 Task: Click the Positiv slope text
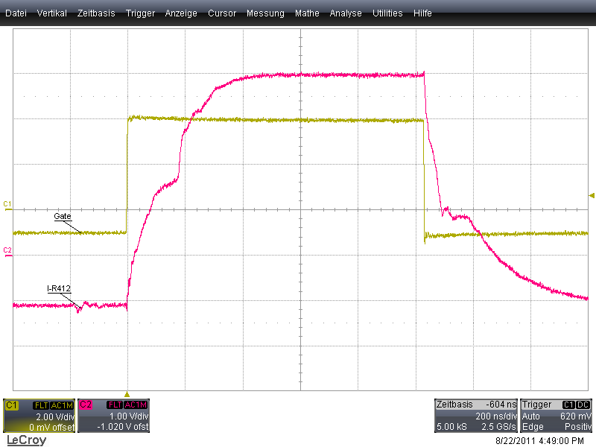(x=578, y=427)
